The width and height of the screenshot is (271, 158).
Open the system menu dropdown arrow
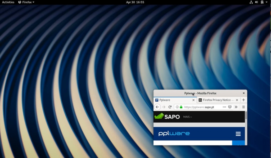pyautogui.click(x=267, y=2)
